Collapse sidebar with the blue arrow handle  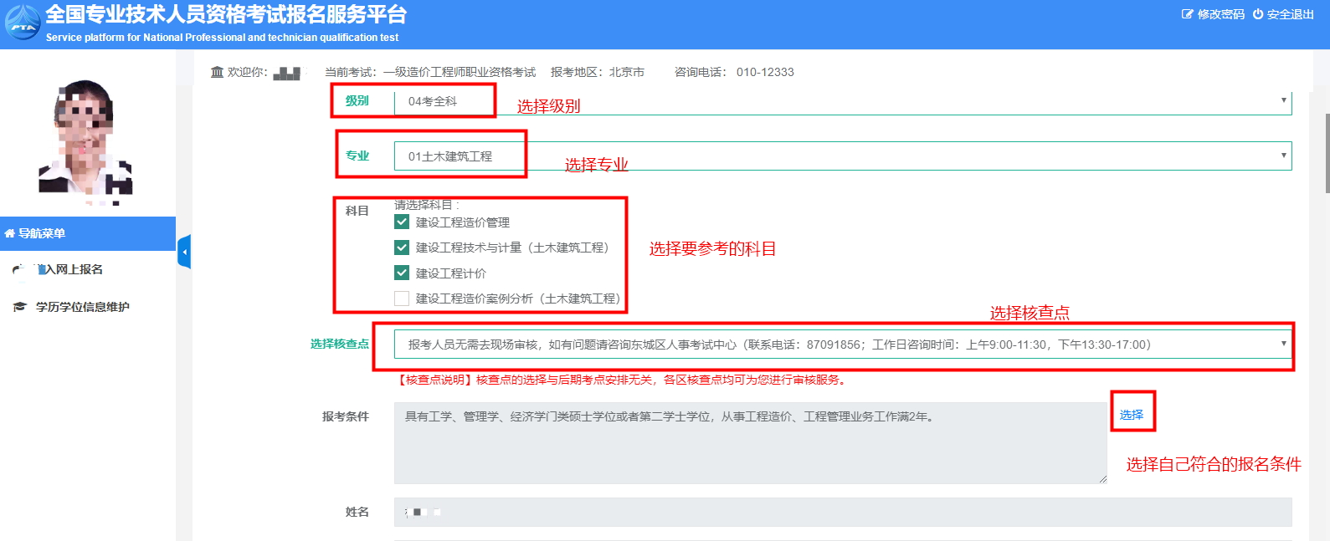[x=184, y=252]
